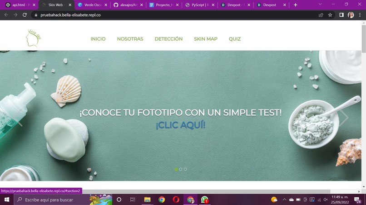
Task: Click the address bar URL field
Action: 175,15
